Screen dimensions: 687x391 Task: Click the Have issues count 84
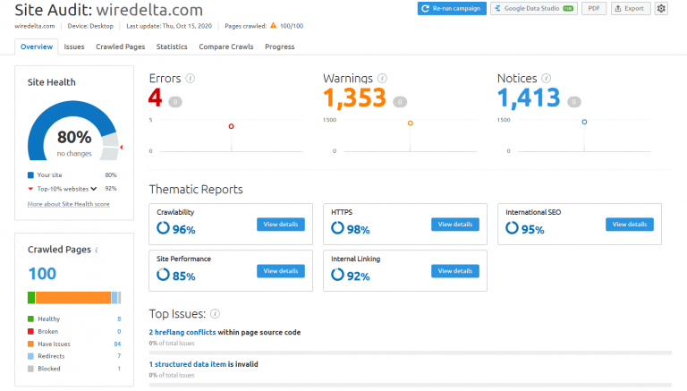(117, 344)
